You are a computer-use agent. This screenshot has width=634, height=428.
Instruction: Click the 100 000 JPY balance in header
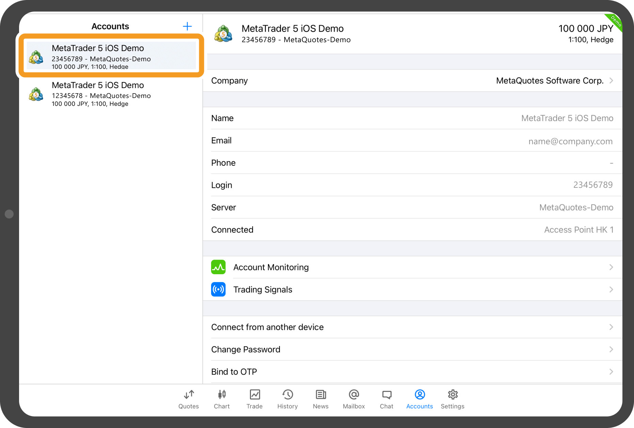pos(586,29)
